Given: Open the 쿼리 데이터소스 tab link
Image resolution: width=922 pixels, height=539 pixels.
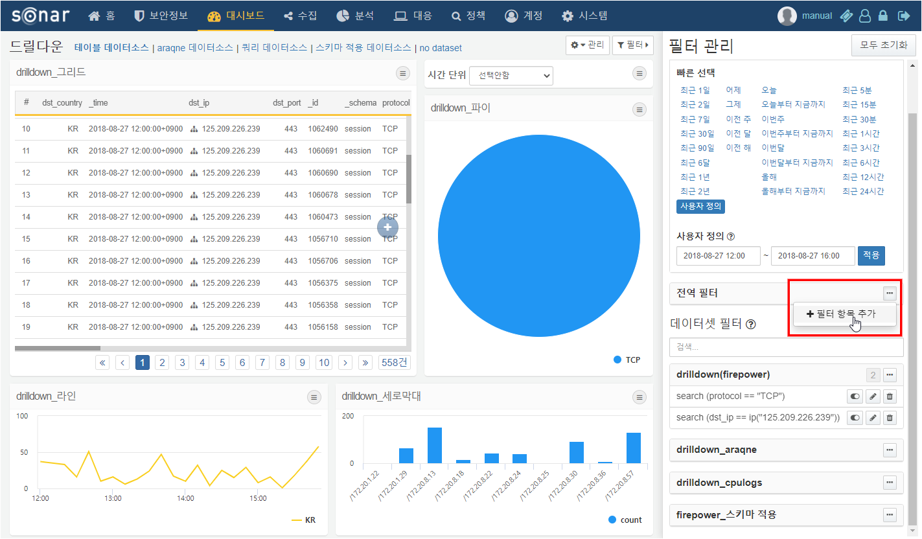Looking at the screenshot, I should point(275,48).
